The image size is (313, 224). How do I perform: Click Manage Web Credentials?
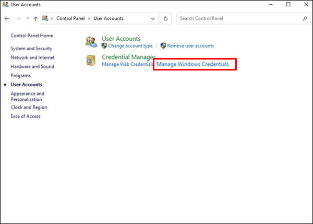coord(127,64)
